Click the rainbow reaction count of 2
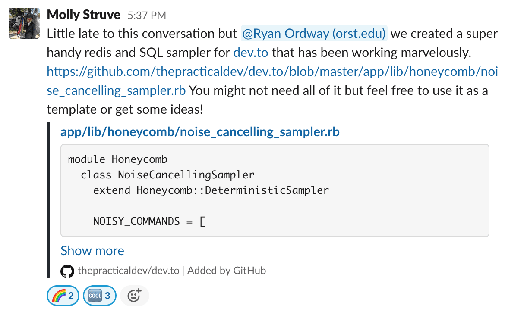Image resolution: width=505 pixels, height=318 pixels. tap(72, 295)
